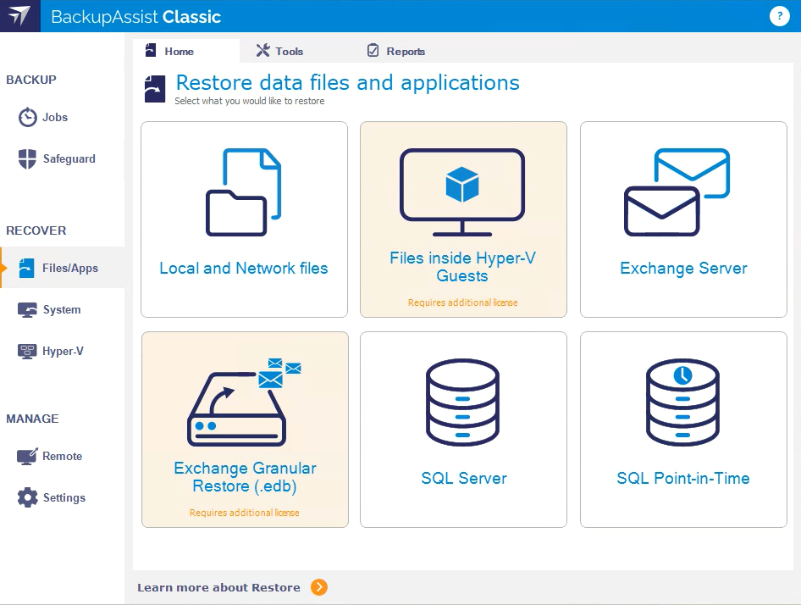Click the BackupAssist logo icon
Image resolution: width=801 pixels, height=605 pixels.
tap(19, 16)
